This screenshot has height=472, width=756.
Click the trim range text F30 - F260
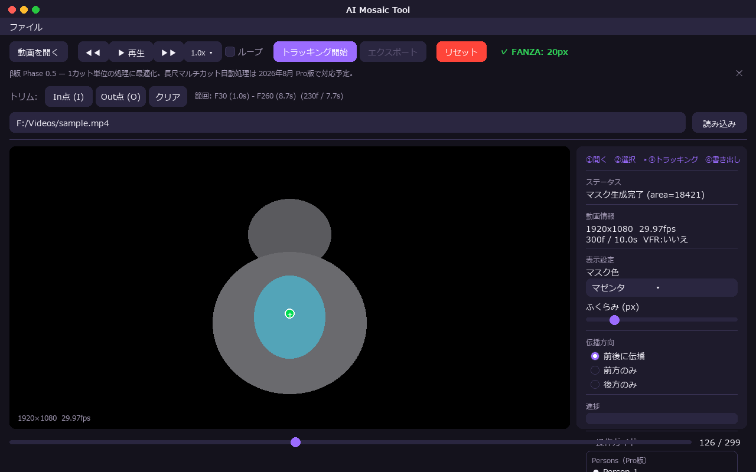(269, 96)
